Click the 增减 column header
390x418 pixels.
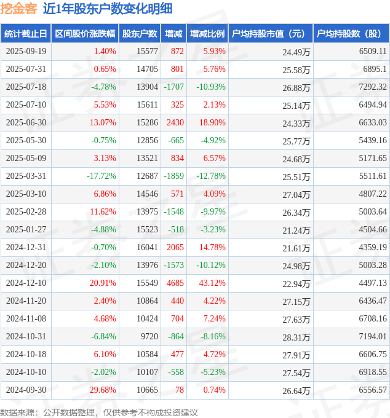[x=174, y=34]
